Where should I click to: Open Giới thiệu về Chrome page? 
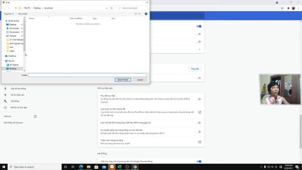pos(13,123)
